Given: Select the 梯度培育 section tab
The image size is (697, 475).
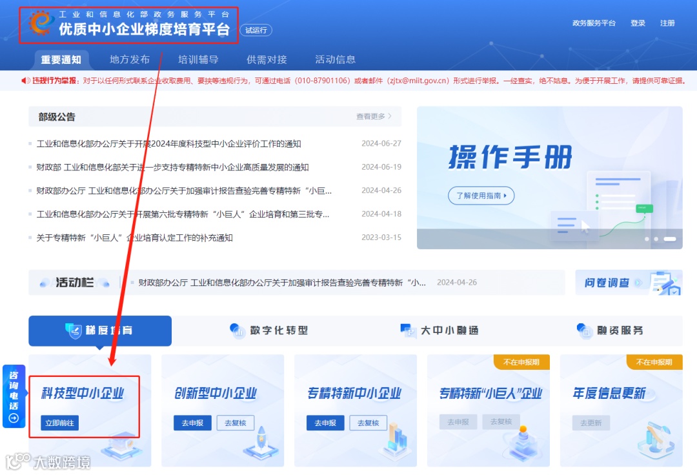Looking at the screenshot, I should (100, 330).
